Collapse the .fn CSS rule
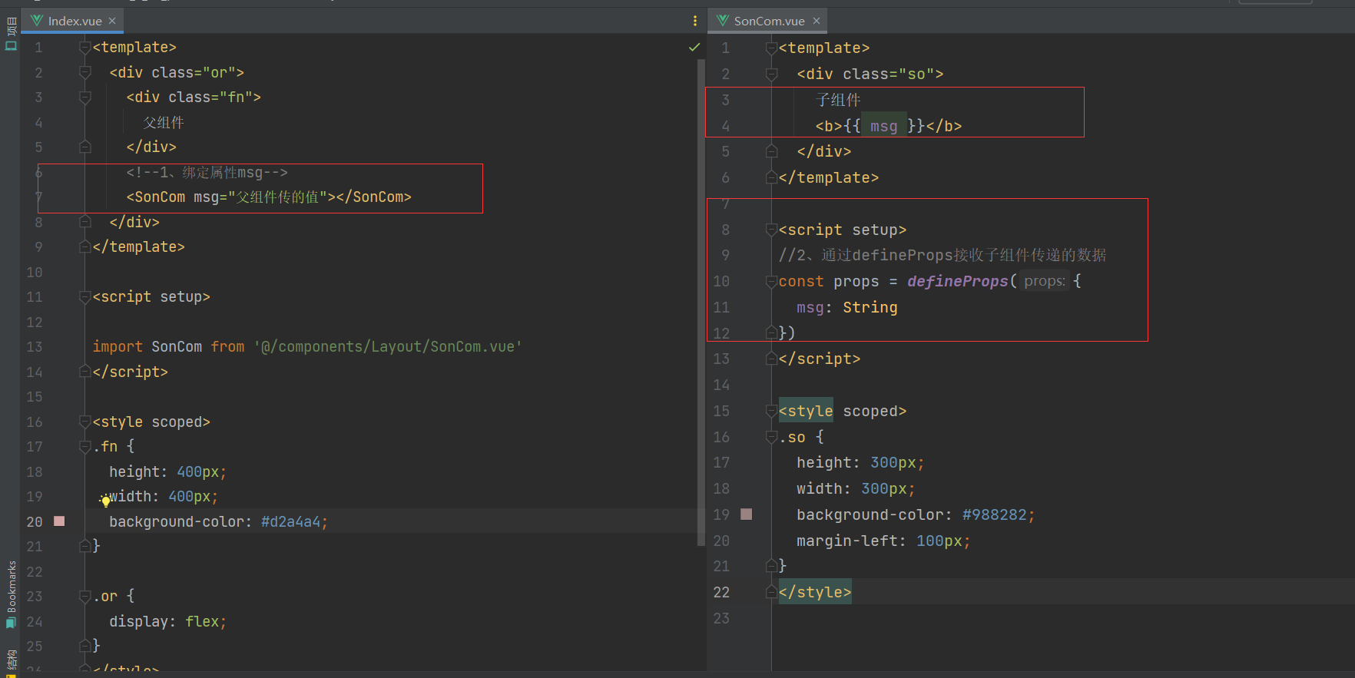The height and width of the screenshot is (678, 1355). click(x=85, y=447)
